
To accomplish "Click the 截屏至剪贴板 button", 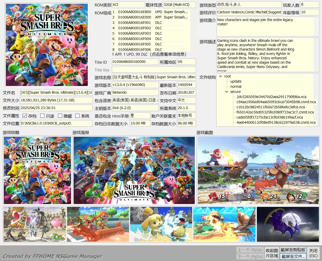I will click(293, 250).
